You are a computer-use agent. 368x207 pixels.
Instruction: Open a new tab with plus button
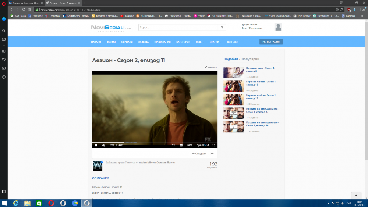tap(85, 3)
